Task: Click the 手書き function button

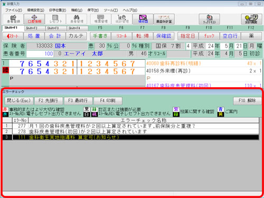Action: click(100, 36)
